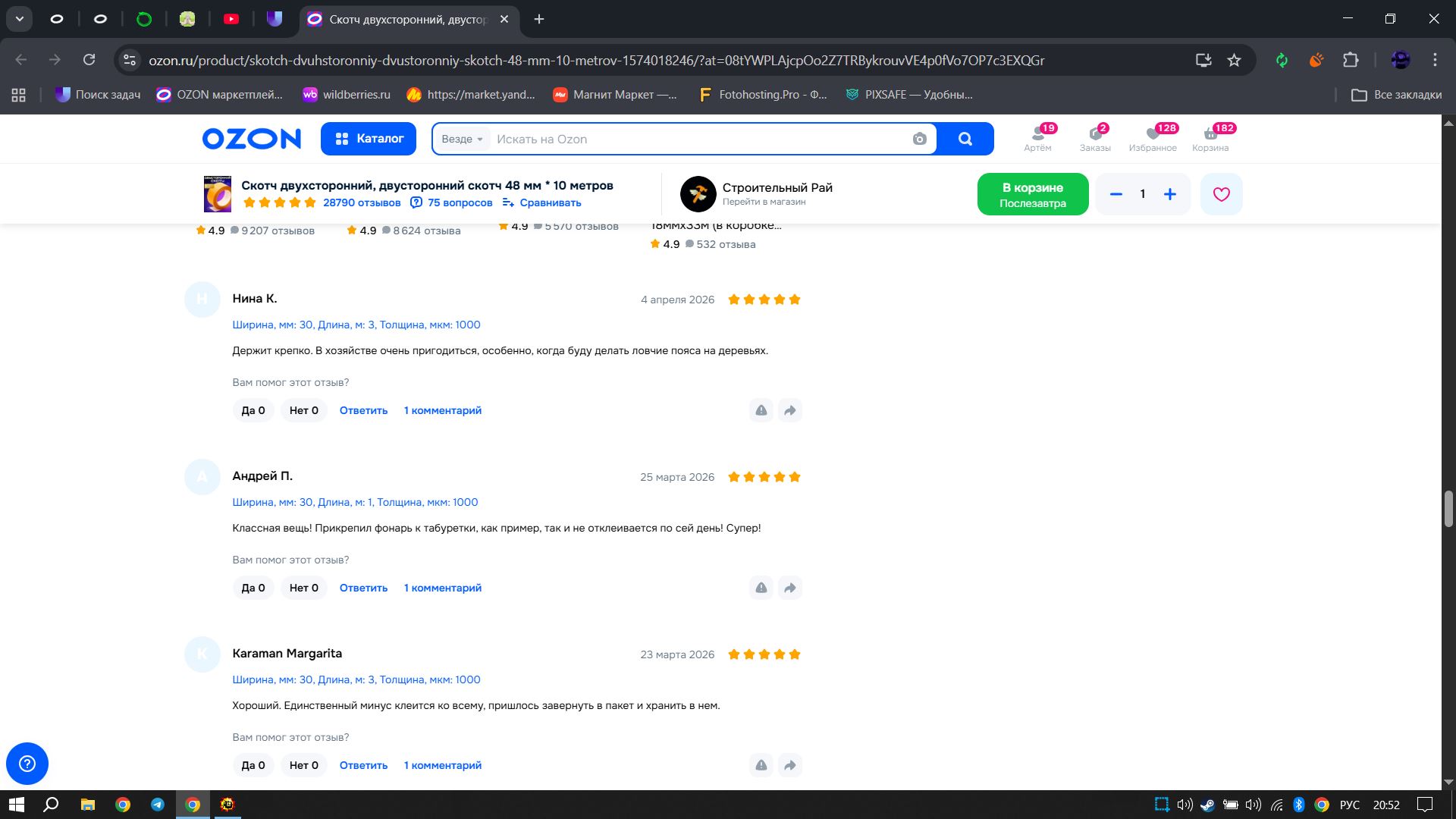Click the blue magnifier search button

(x=965, y=139)
